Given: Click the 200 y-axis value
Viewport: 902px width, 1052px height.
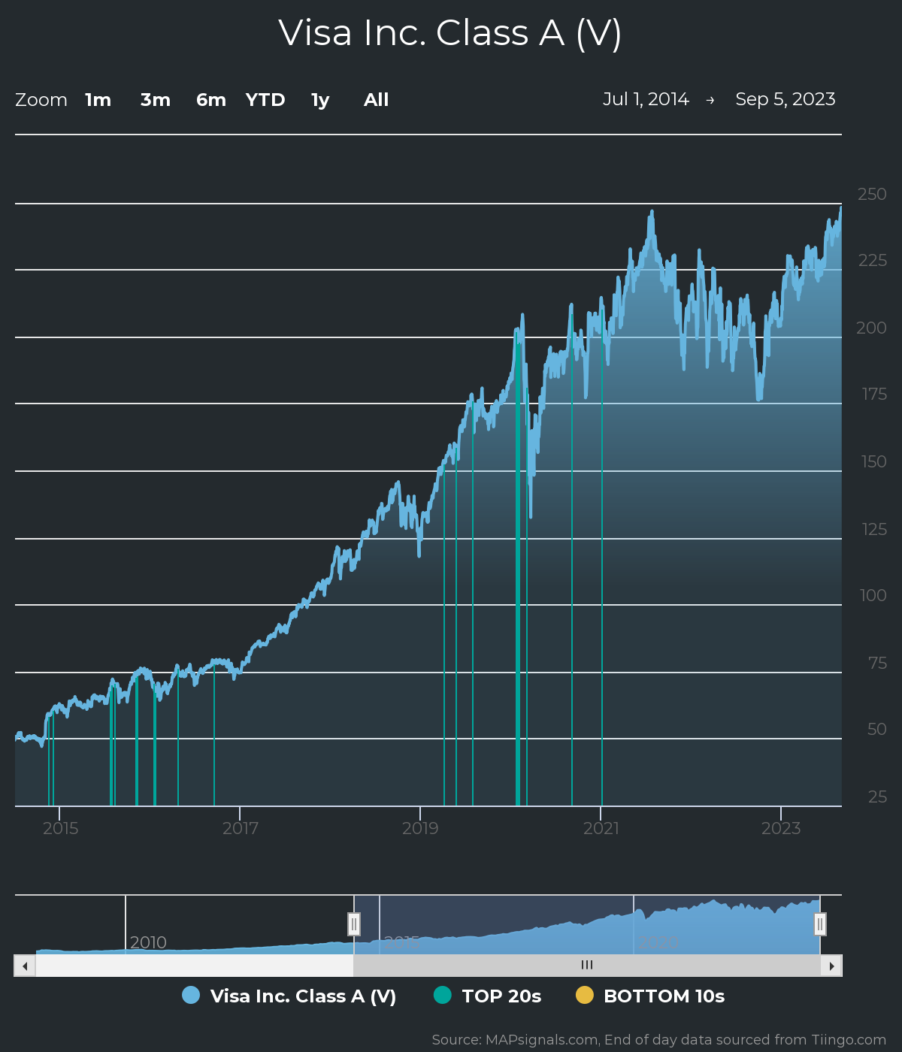Looking at the screenshot, I should click(872, 328).
